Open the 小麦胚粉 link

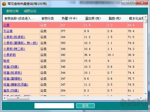[10, 55]
